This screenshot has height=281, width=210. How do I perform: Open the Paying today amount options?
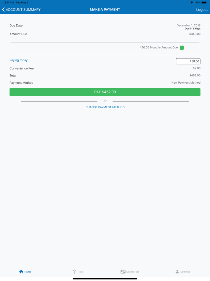pyautogui.click(x=18, y=60)
